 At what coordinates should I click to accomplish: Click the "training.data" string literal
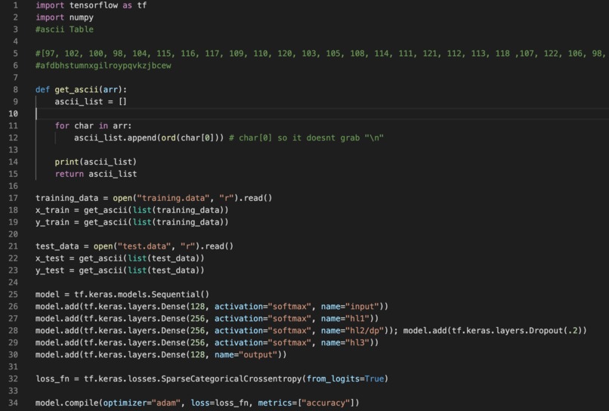pyautogui.click(x=173, y=198)
